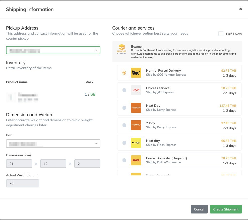
Task: Click the first dimension field showing 21
Action: (19, 164)
